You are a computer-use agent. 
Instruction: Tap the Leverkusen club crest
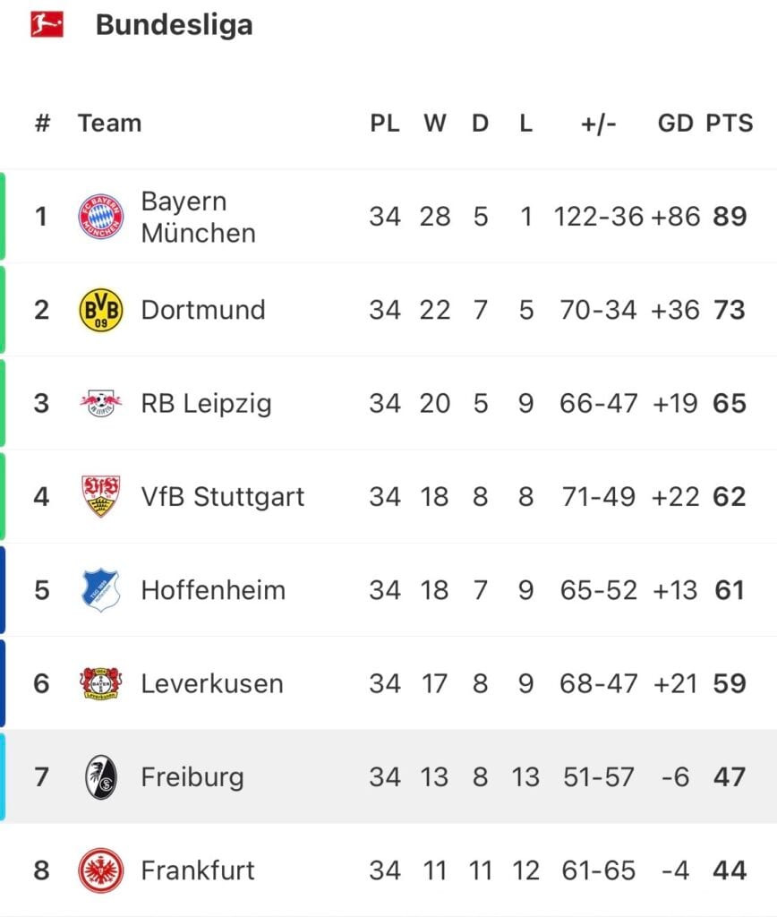pyautogui.click(x=100, y=683)
